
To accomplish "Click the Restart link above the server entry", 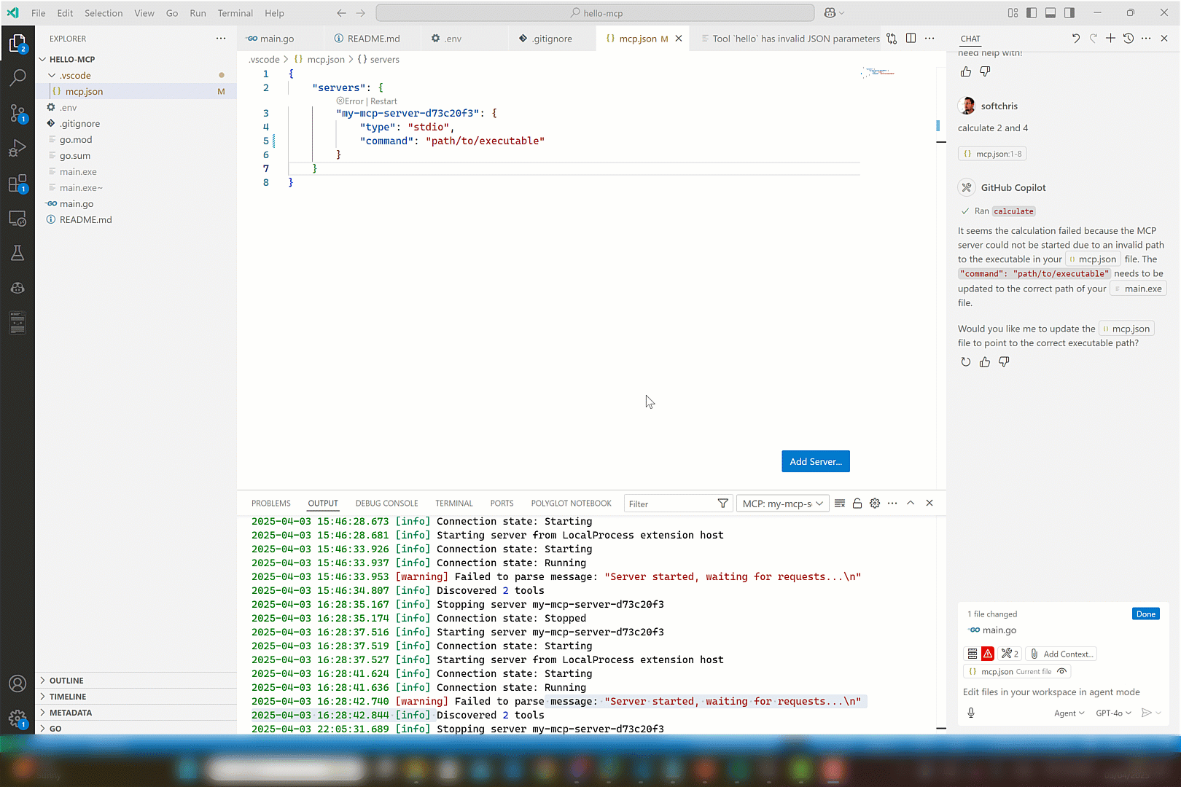I will click(384, 101).
